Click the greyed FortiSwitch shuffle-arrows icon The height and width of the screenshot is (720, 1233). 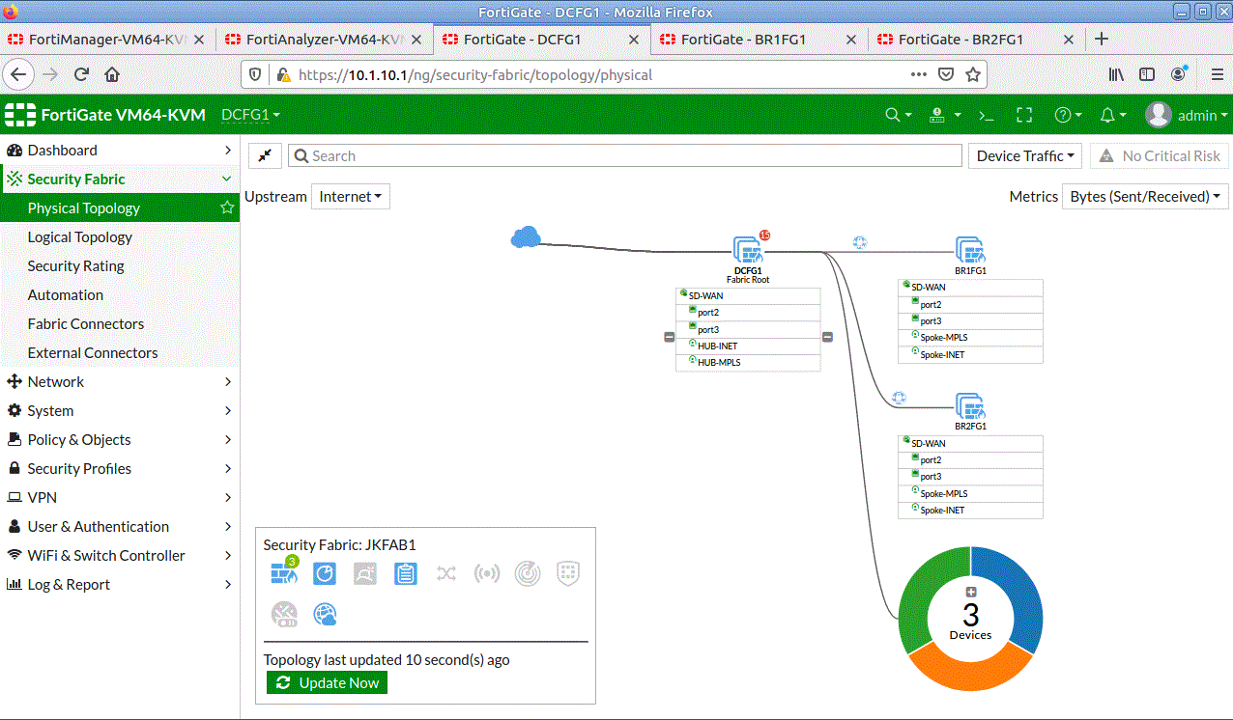[x=445, y=573]
